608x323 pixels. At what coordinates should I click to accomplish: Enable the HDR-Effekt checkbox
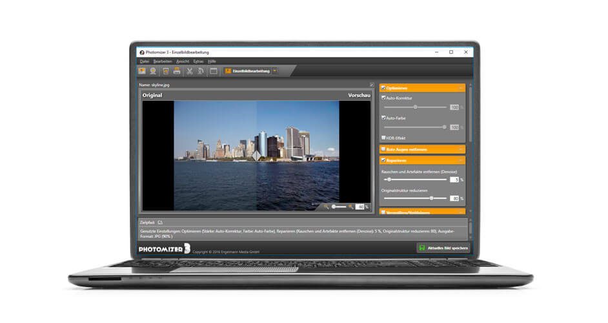383,138
